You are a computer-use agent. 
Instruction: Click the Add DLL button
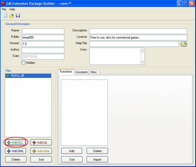coord(16,142)
